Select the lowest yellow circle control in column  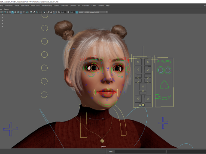44,95
